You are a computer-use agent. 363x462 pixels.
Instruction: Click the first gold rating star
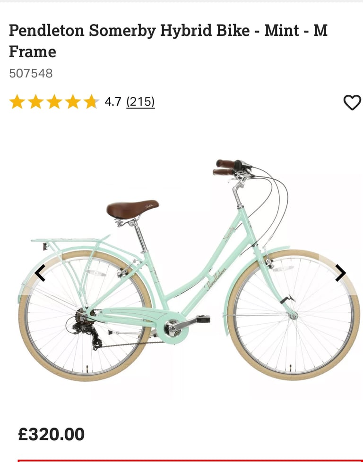17,102
